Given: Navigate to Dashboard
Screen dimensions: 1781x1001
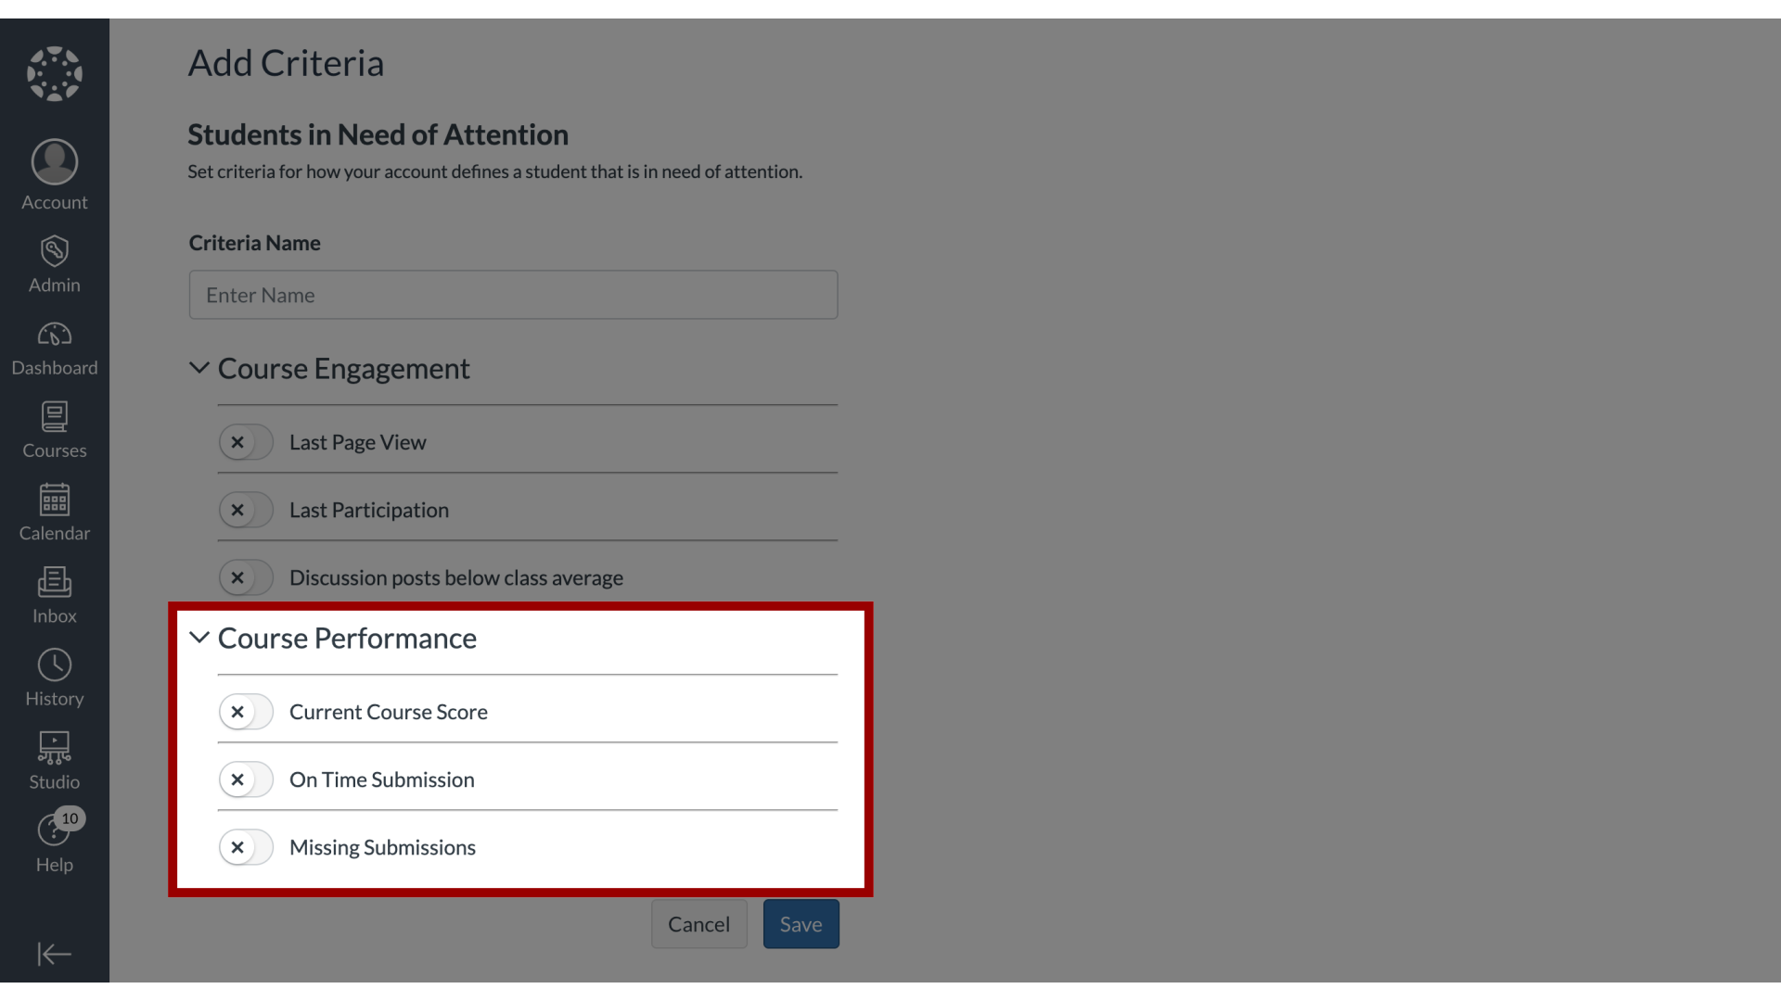Looking at the screenshot, I should pos(54,348).
